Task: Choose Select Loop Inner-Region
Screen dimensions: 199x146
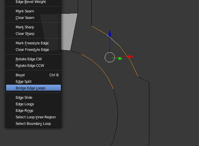Action: pyautogui.click(x=33, y=117)
